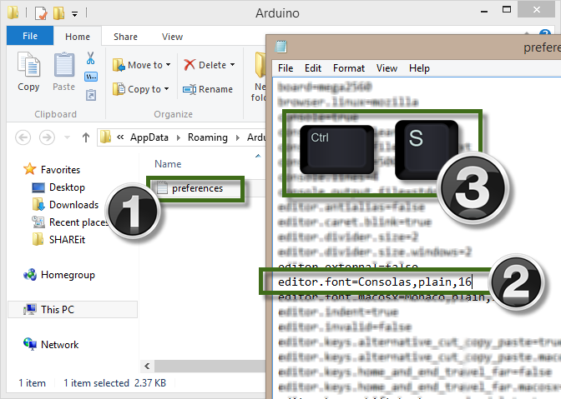Go up one folder with the up arrow
Screen dimensions: 561x399
point(85,137)
